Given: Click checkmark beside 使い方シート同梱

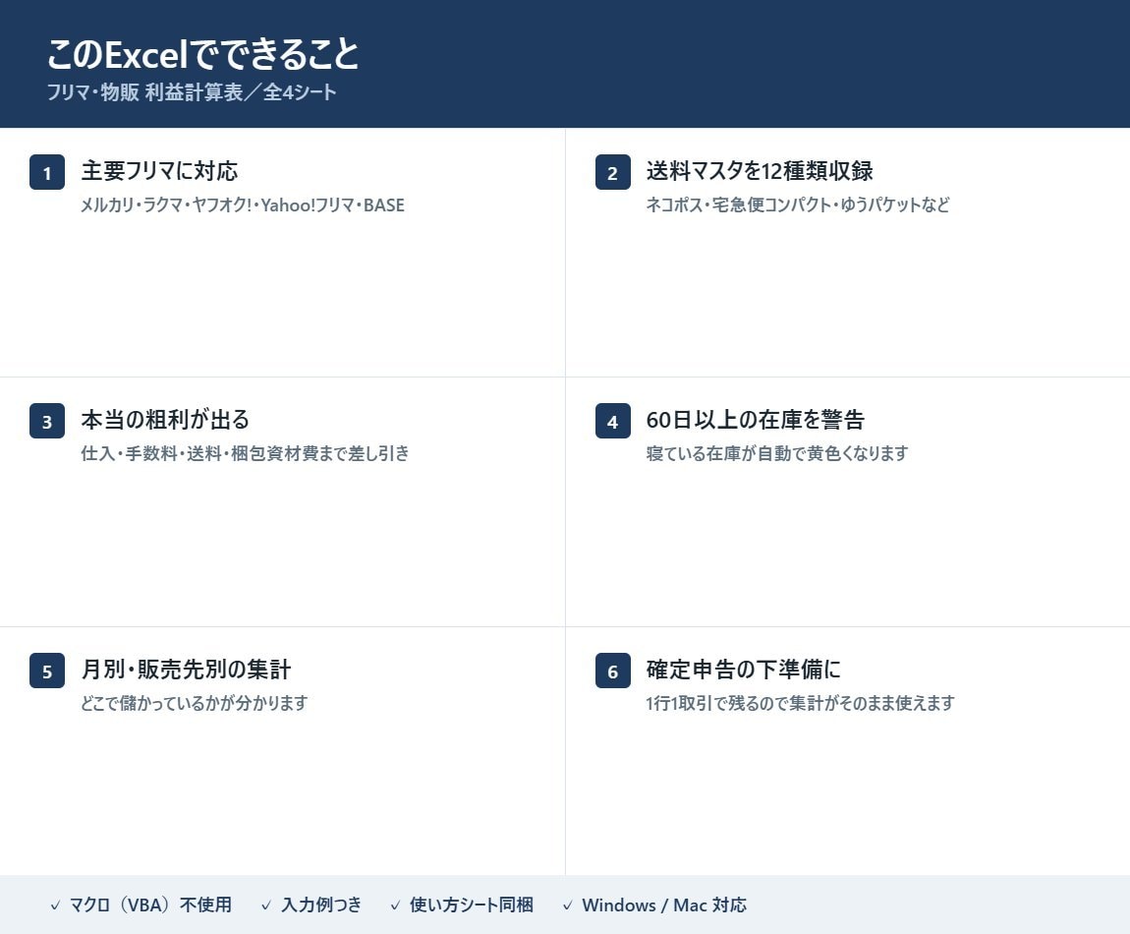Looking at the screenshot, I should (395, 905).
